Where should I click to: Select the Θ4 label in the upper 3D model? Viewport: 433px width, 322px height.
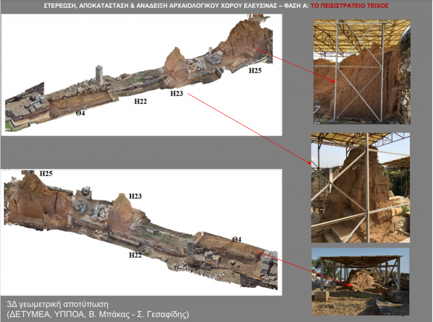[80, 113]
